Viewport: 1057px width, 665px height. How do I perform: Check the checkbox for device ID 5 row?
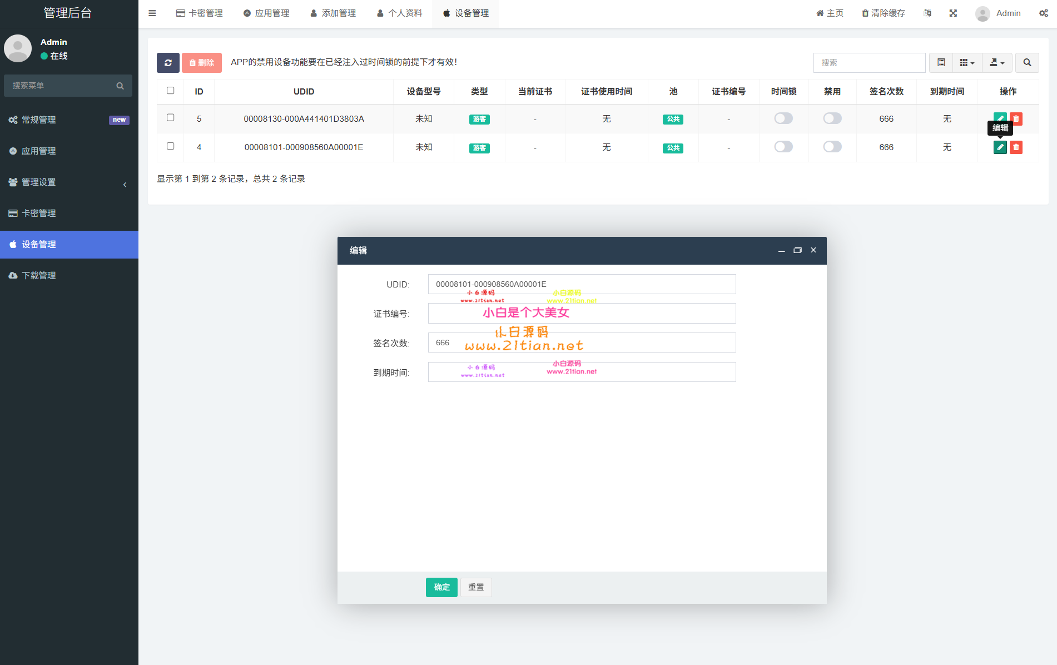170,118
